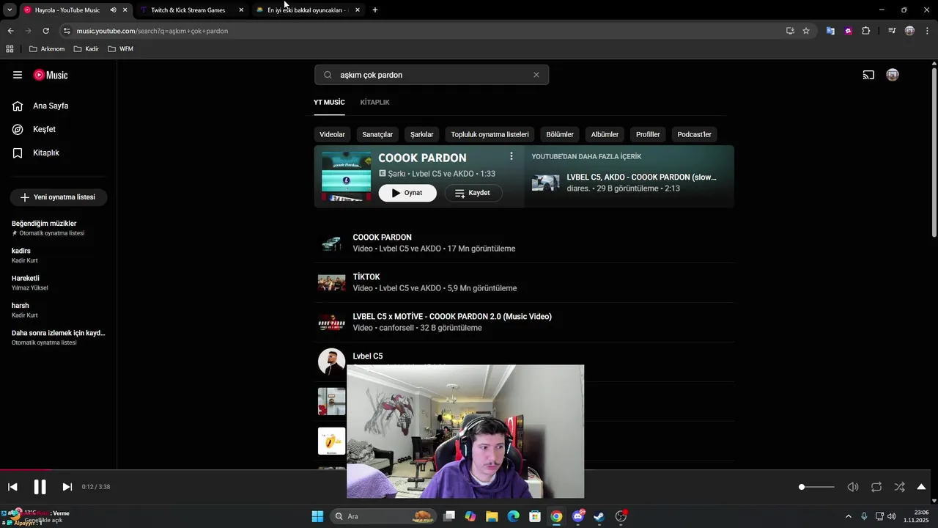
Task: Filter results by Profiller
Action: (x=648, y=134)
